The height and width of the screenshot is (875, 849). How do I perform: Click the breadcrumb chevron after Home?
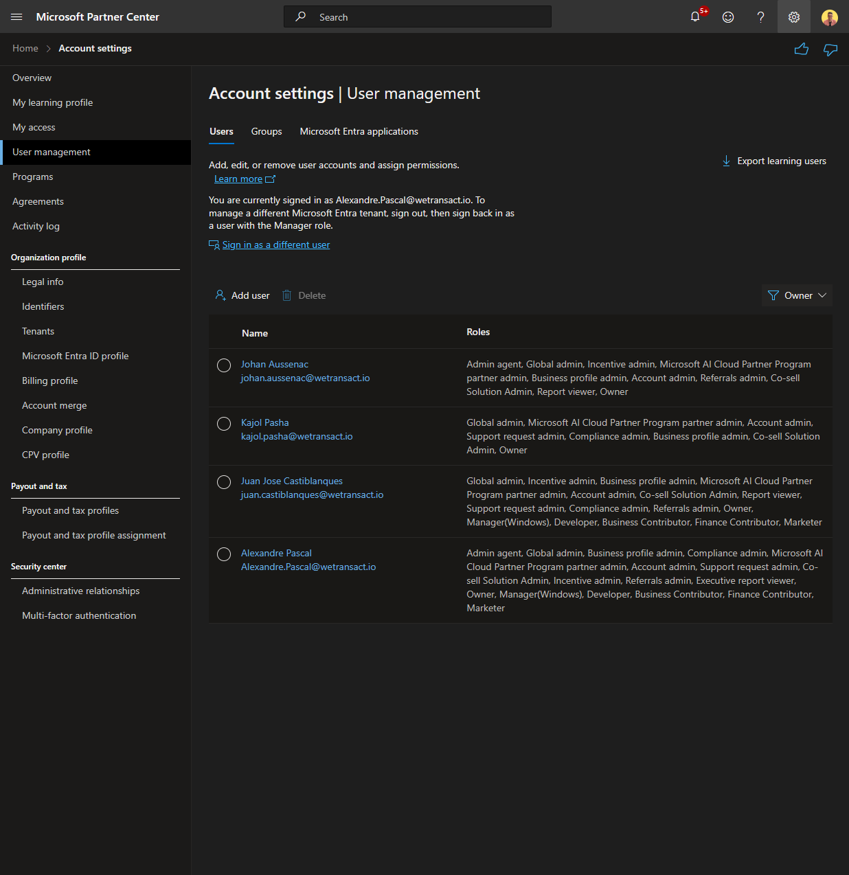click(49, 49)
